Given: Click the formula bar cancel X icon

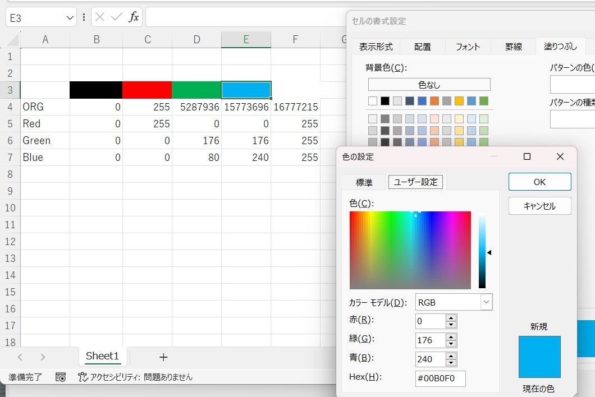Looking at the screenshot, I should tap(100, 17).
